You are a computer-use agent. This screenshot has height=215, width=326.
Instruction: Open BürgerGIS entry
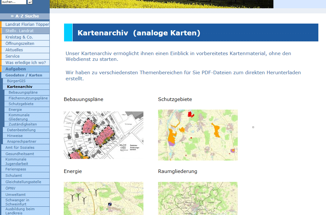(26, 81)
